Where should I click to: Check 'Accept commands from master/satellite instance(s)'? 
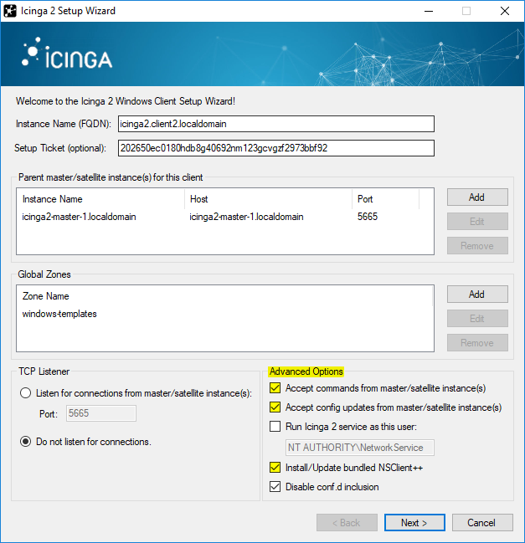pyautogui.click(x=275, y=388)
